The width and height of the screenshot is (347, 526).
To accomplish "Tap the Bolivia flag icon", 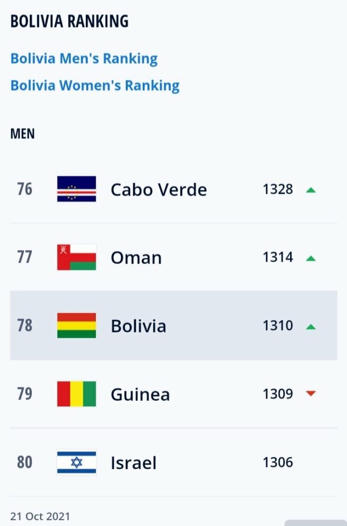I will pyautogui.click(x=76, y=326).
